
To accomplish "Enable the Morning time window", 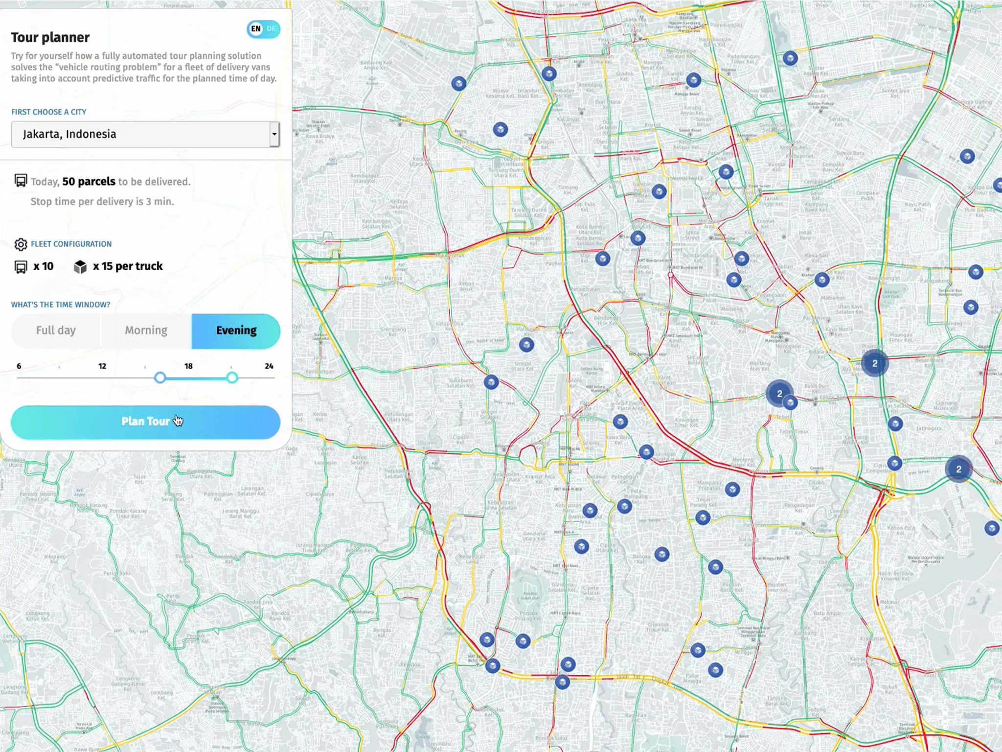I will (146, 330).
